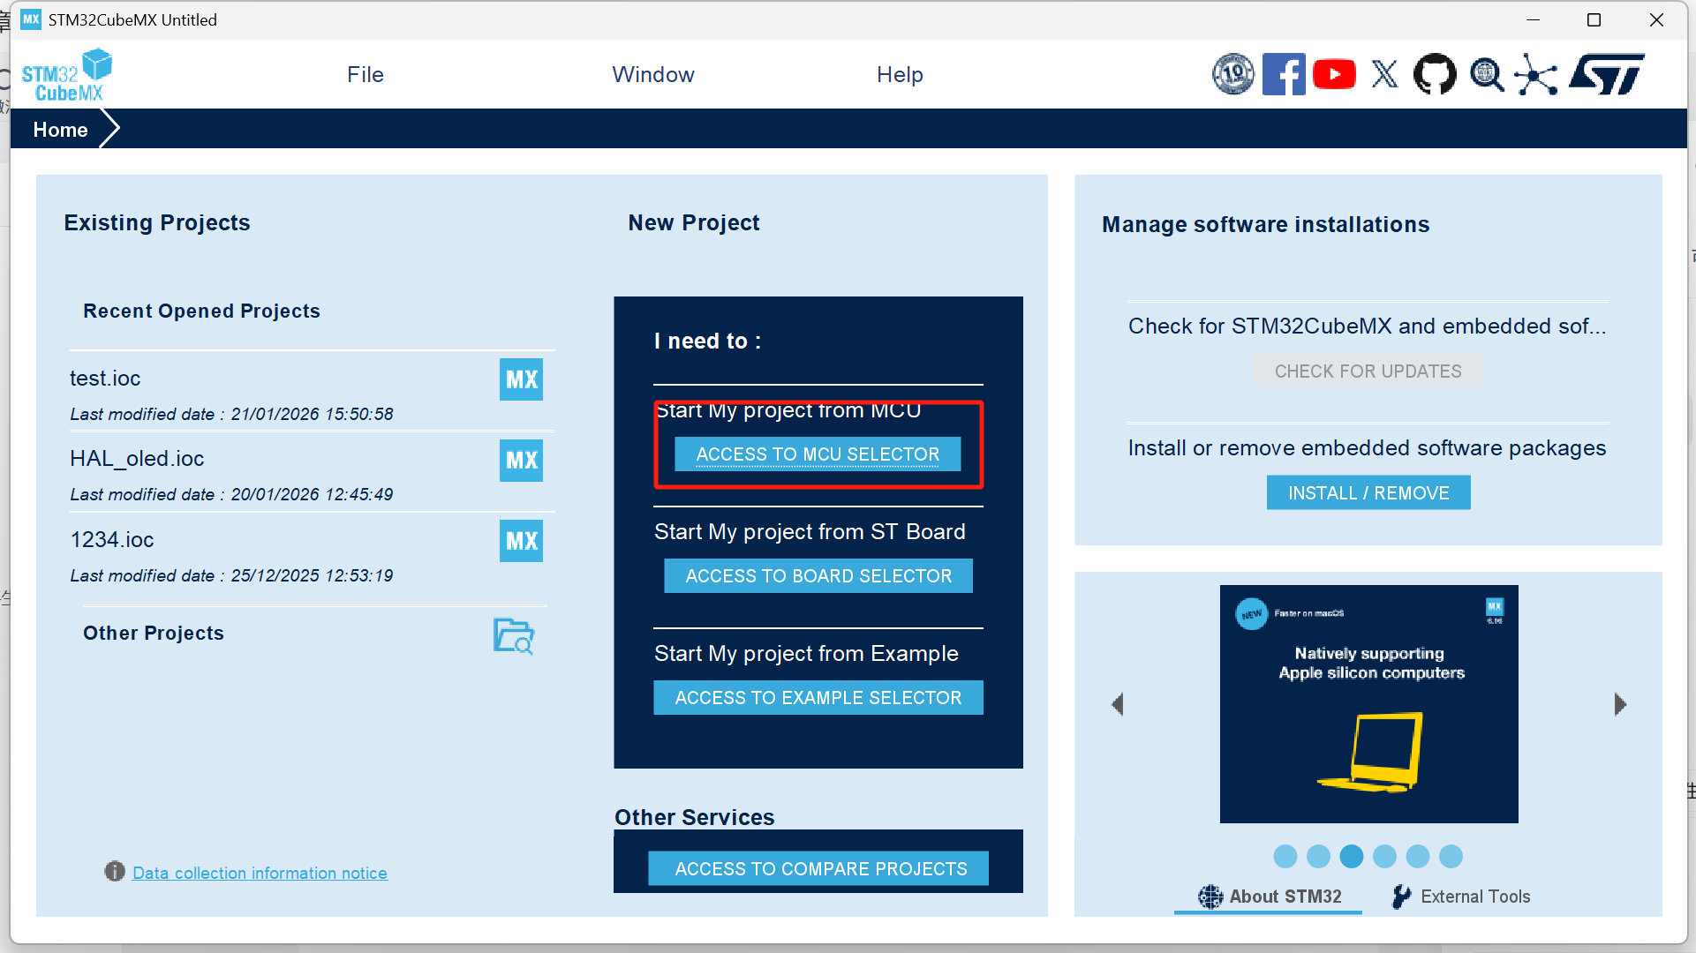The height and width of the screenshot is (953, 1696).
Task: Select the fourth carousel dot indicator
Action: click(x=1384, y=856)
